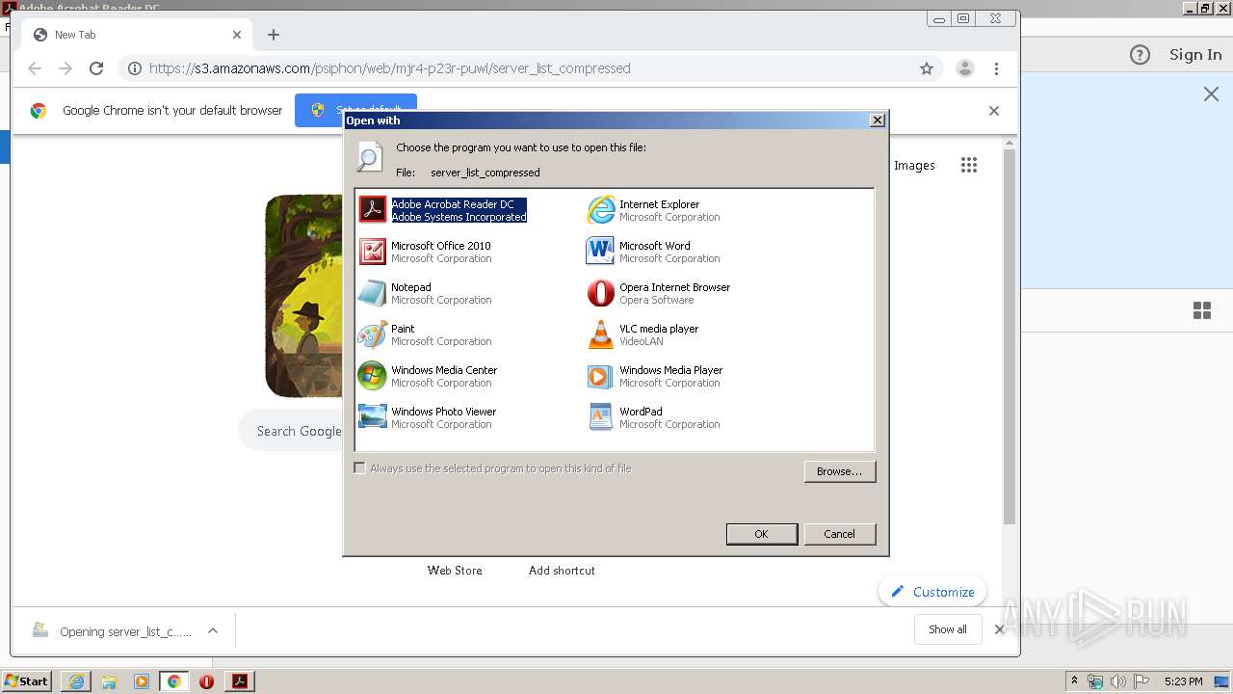Click Add shortcut
The height and width of the screenshot is (694, 1233).
point(562,571)
